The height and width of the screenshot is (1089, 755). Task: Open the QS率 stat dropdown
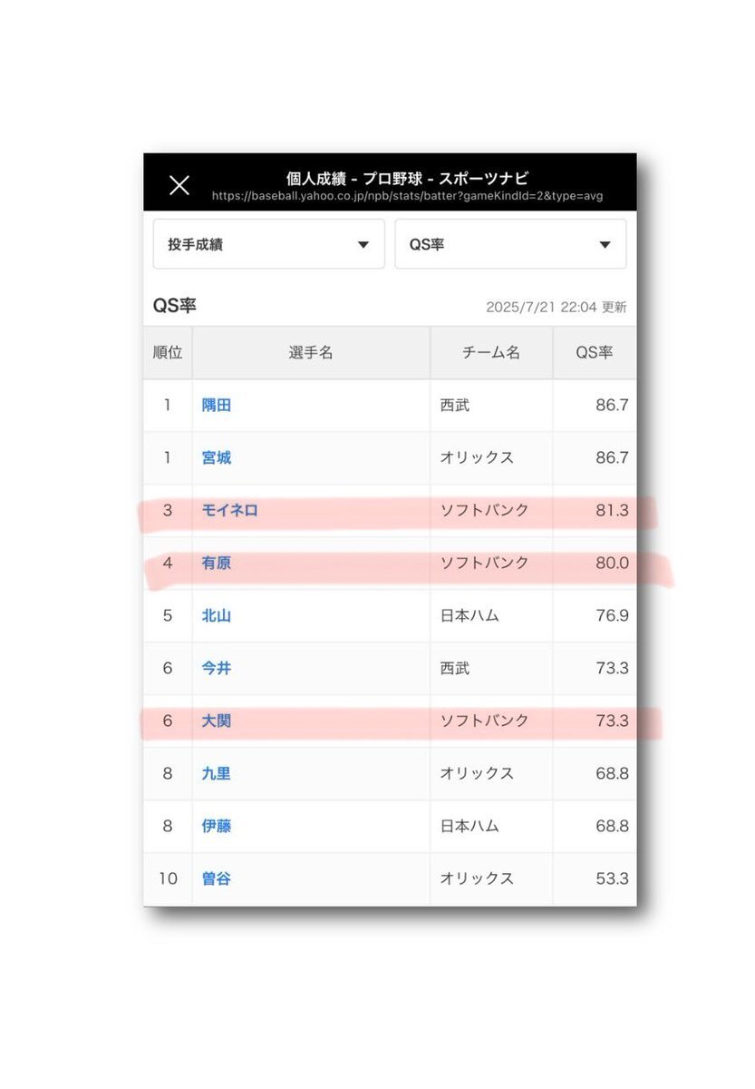[x=510, y=244]
